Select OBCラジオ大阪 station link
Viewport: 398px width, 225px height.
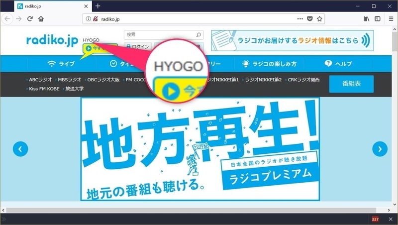click(x=103, y=80)
